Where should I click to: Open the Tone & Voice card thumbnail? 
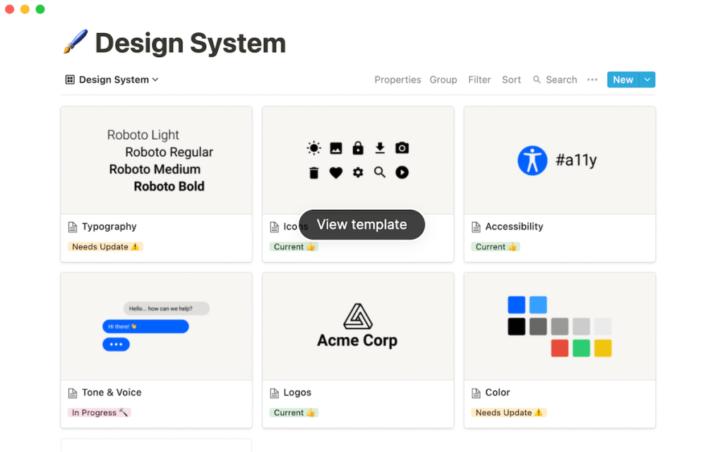tap(156, 326)
